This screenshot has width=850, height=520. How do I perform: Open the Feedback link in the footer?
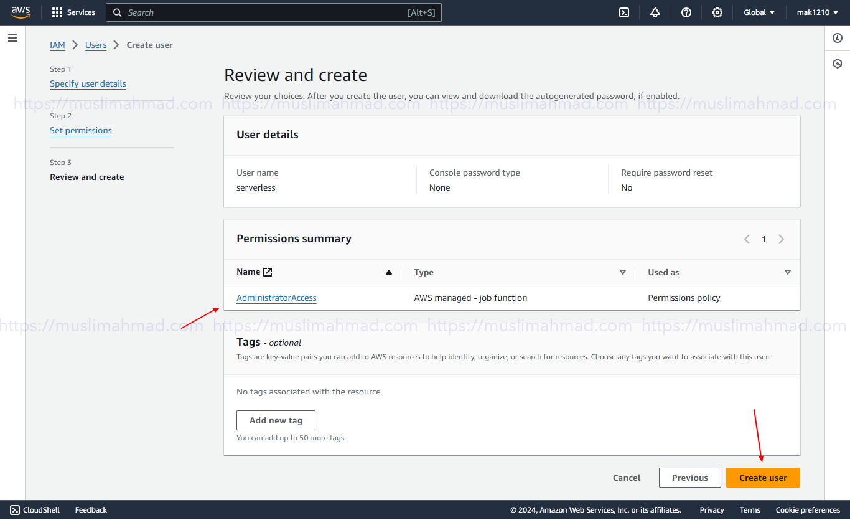click(91, 510)
